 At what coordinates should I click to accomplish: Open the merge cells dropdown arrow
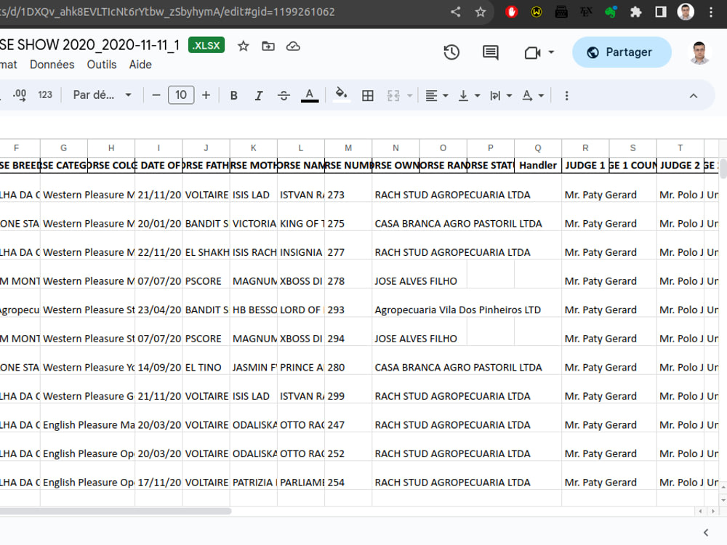tap(410, 95)
